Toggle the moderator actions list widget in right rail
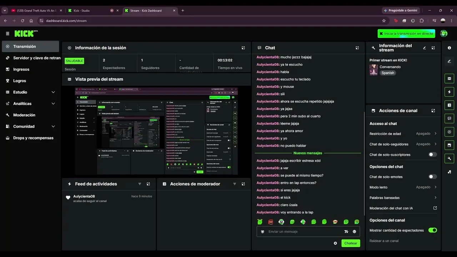The width and height of the screenshot is (457, 257). click(x=449, y=105)
